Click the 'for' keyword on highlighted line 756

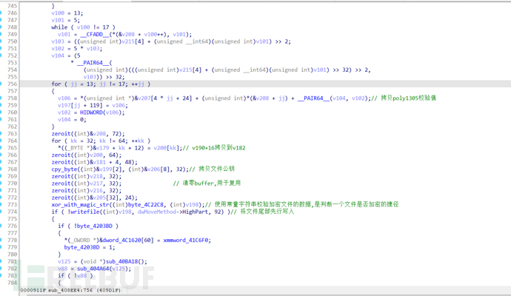[x=56, y=84]
